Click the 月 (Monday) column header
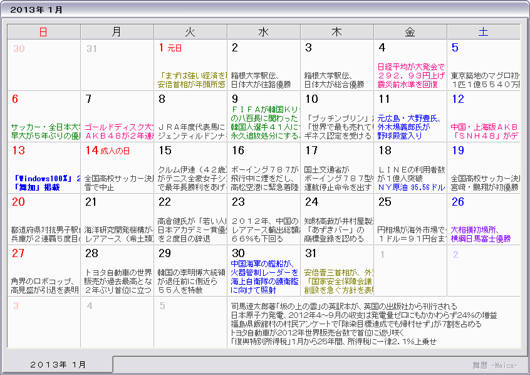This screenshot has width=530, height=375. (117, 32)
